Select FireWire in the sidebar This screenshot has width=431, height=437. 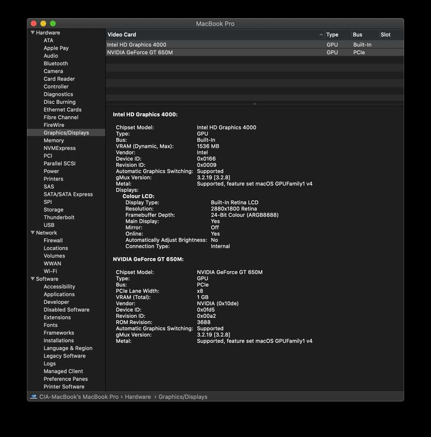(x=54, y=125)
